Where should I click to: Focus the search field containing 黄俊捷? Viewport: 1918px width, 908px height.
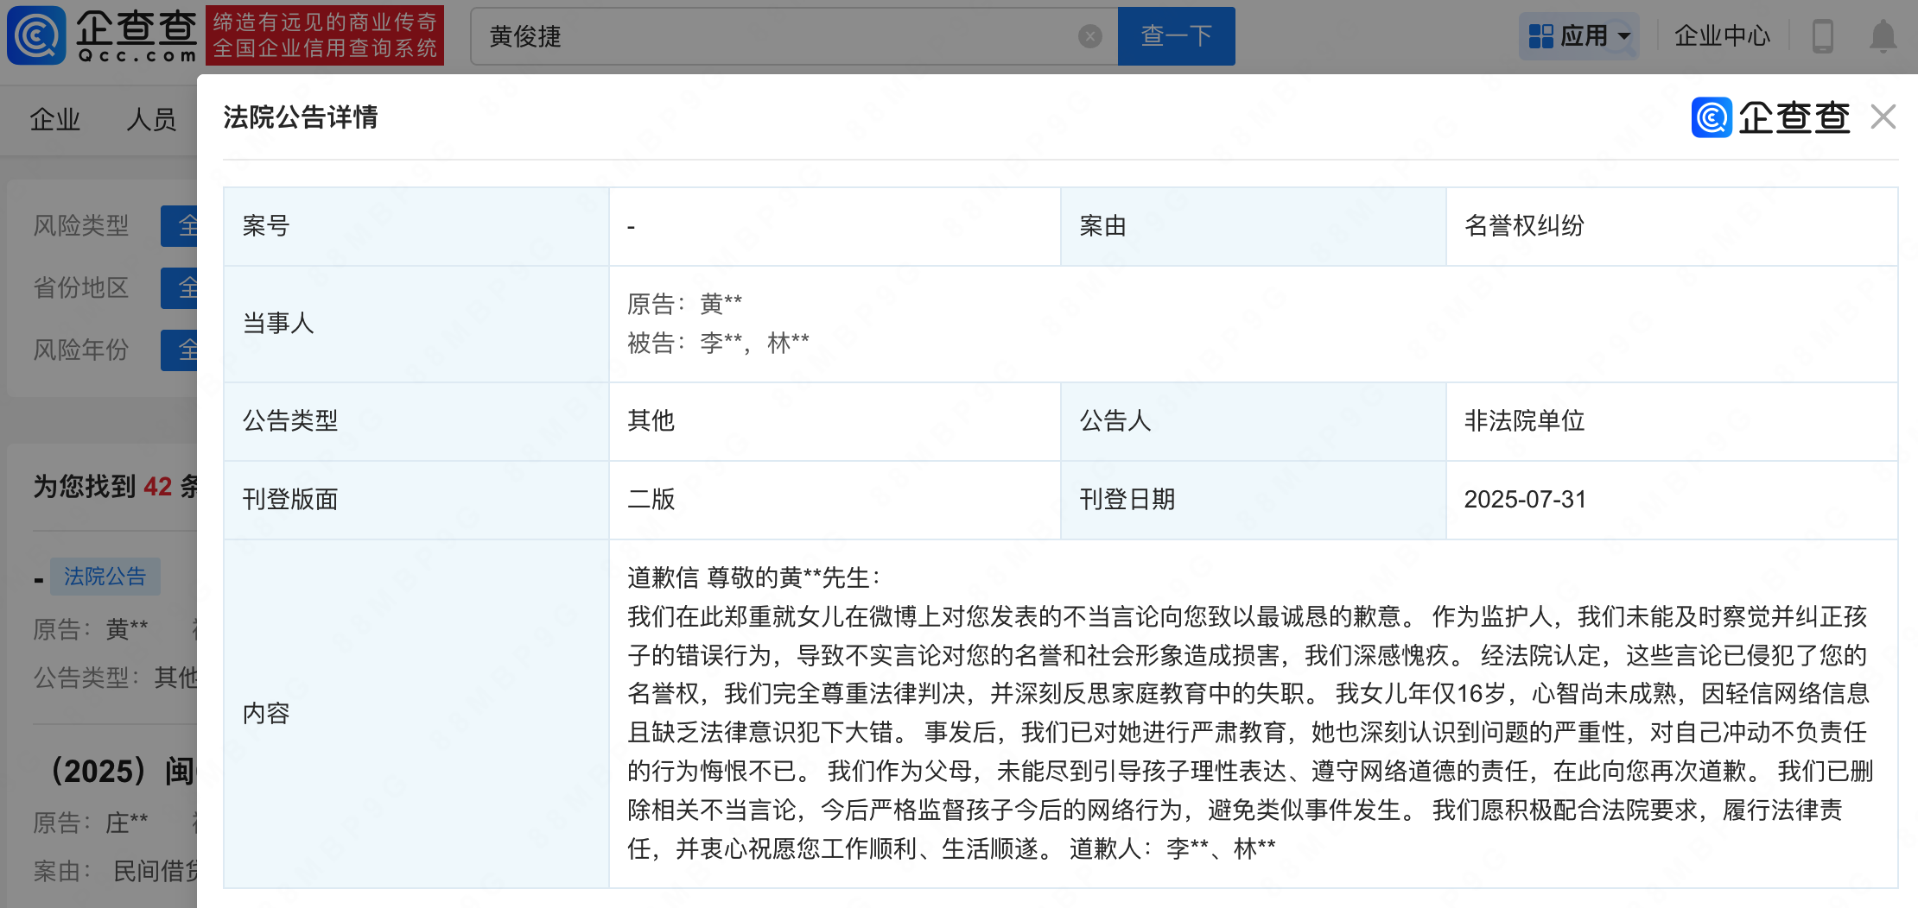[778, 36]
